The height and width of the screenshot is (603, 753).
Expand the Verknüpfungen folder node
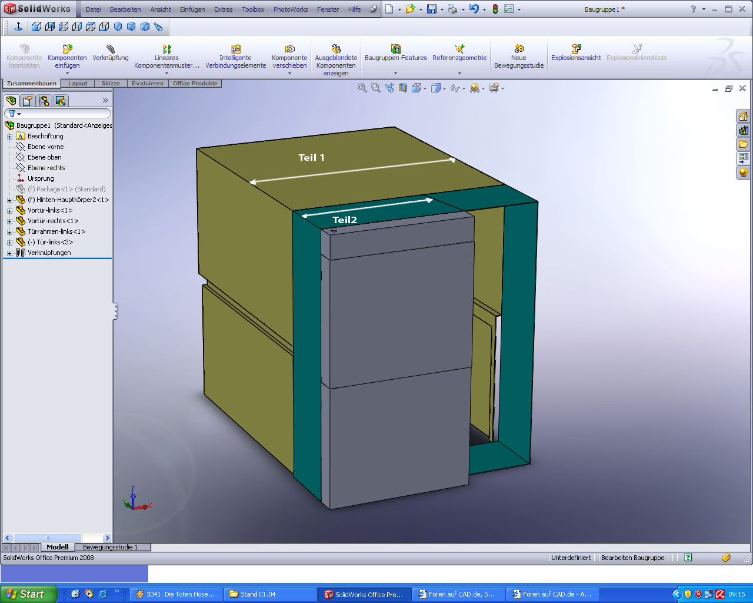pyautogui.click(x=9, y=253)
